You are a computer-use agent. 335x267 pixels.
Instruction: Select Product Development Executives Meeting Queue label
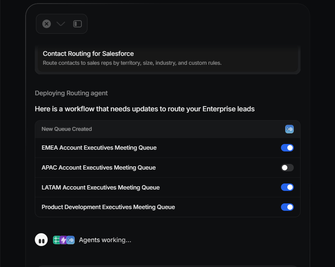click(x=108, y=207)
